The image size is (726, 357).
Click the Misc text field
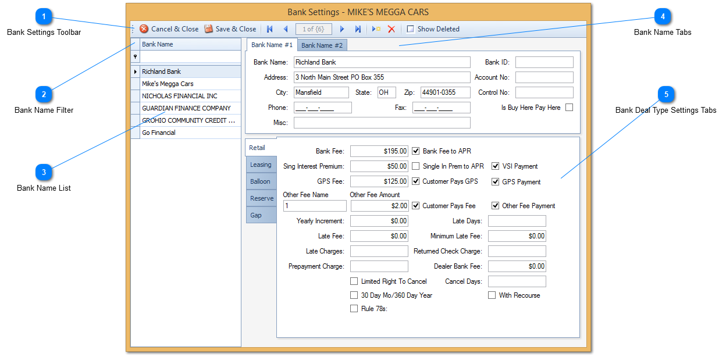[382, 123]
